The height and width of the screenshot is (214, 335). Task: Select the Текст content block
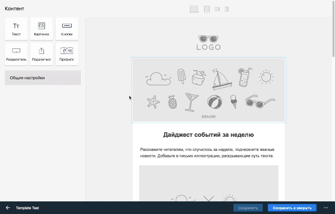(x=16, y=29)
